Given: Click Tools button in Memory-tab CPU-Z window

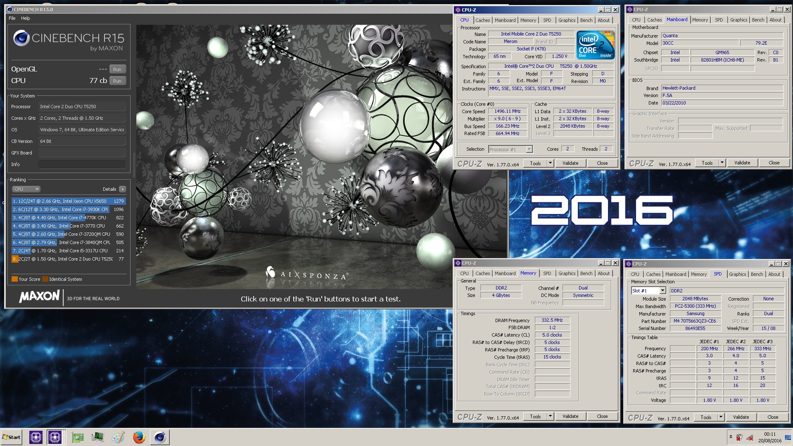Looking at the screenshot, I should click(535, 416).
